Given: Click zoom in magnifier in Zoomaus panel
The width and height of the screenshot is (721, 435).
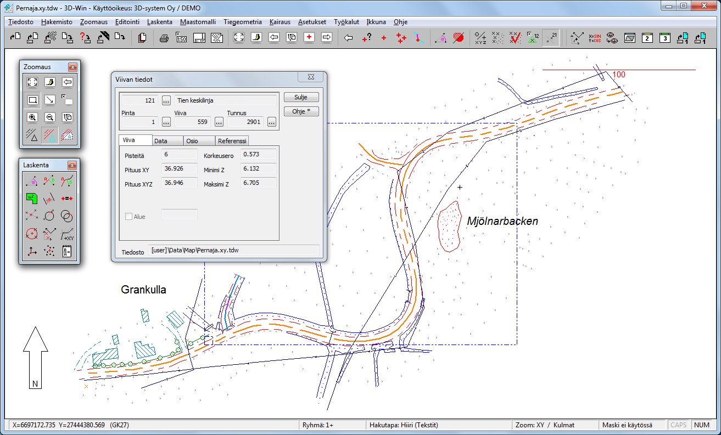Looking at the screenshot, I should coord(32,117).
